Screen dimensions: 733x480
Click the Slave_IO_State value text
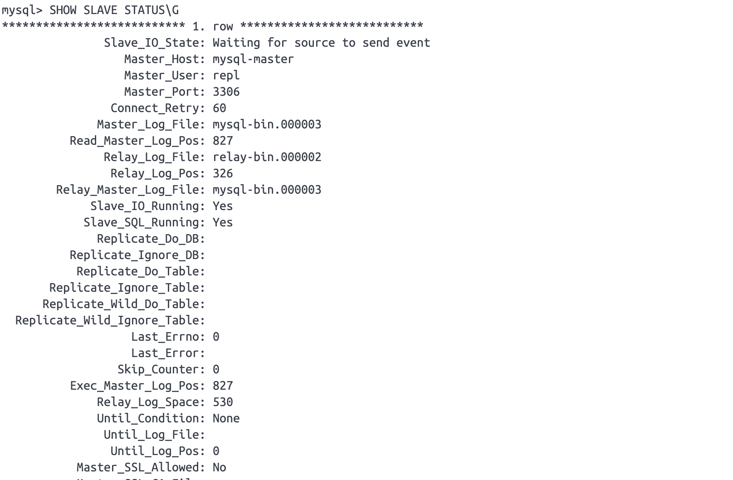[321, 43]
